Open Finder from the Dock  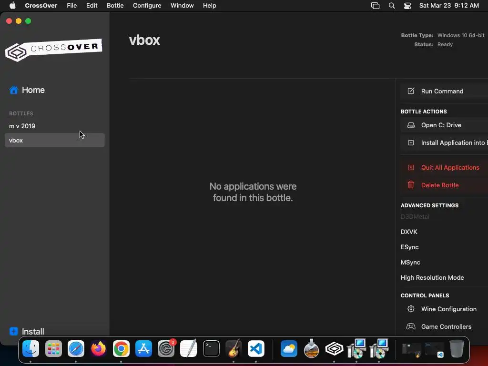(31, 348)
